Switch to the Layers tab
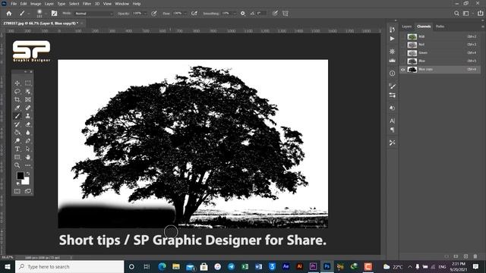Image resolution: width=486 pixels, height=273 pixels. [x=407, y=27]
